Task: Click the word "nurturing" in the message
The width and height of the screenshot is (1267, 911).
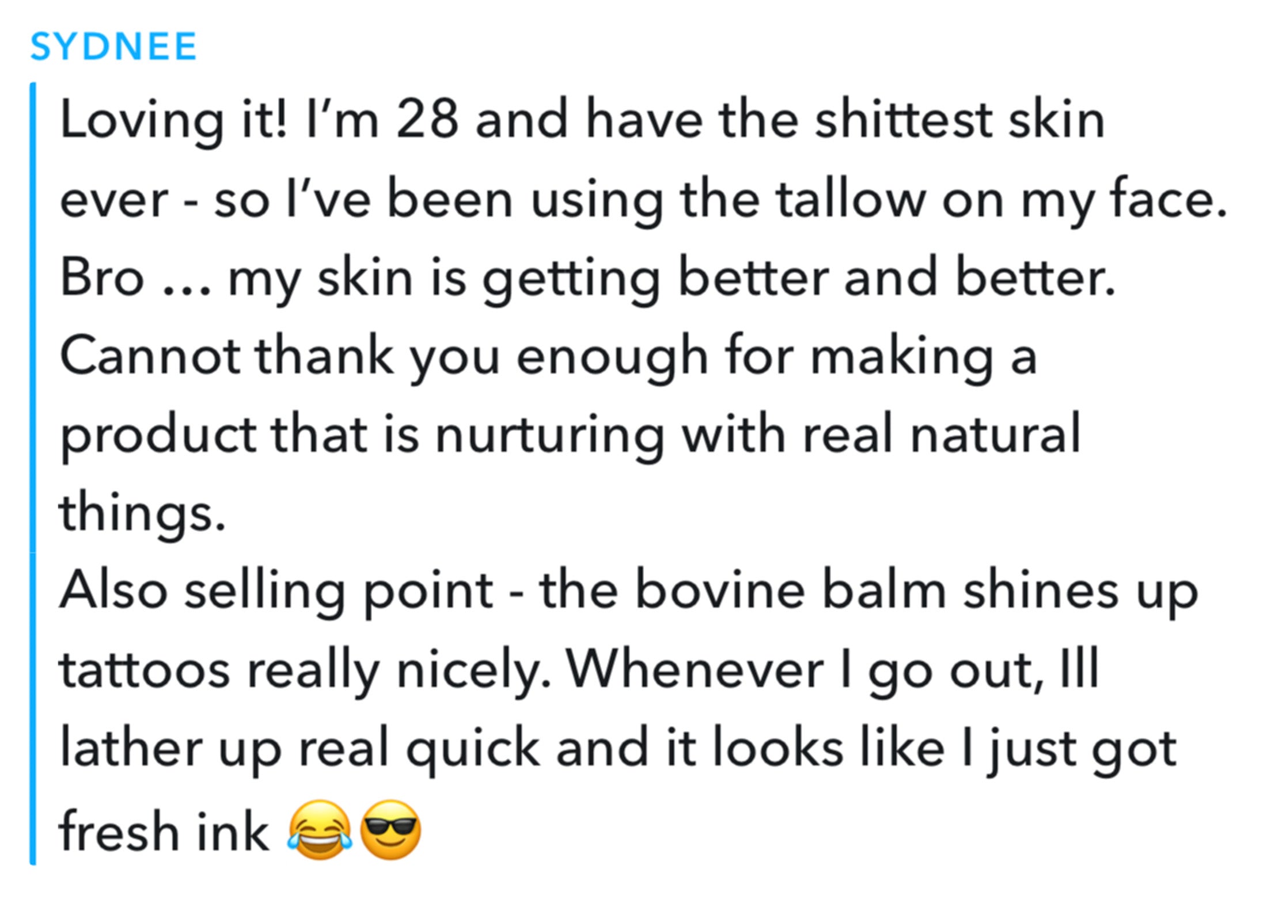Action: 549,435
